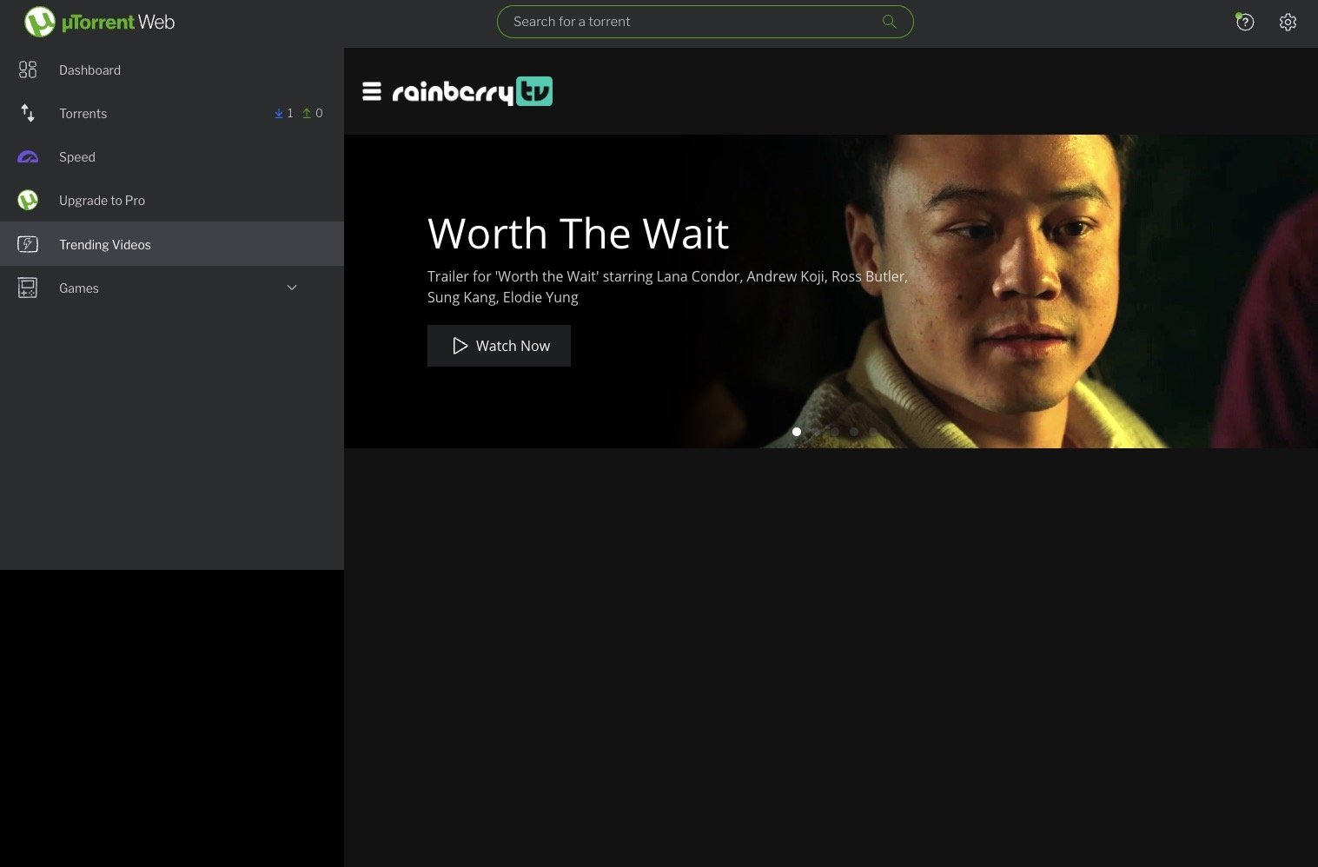Expand the Games submenu chevron
This screenshot has height=867, width=1318.
292,288
